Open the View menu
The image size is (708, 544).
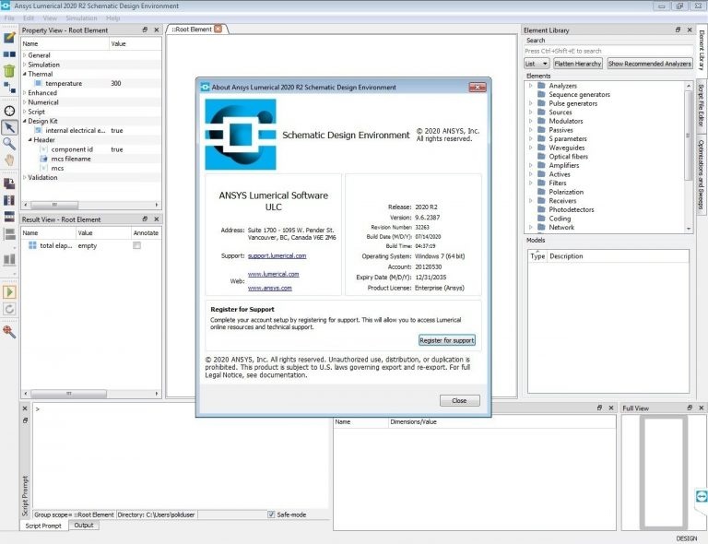50,18
